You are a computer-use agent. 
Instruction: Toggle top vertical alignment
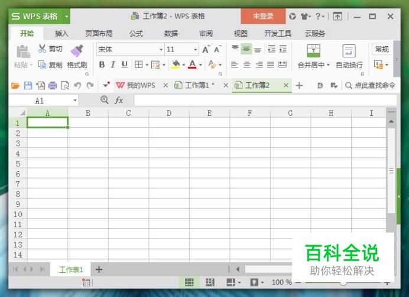pos(235,49)
